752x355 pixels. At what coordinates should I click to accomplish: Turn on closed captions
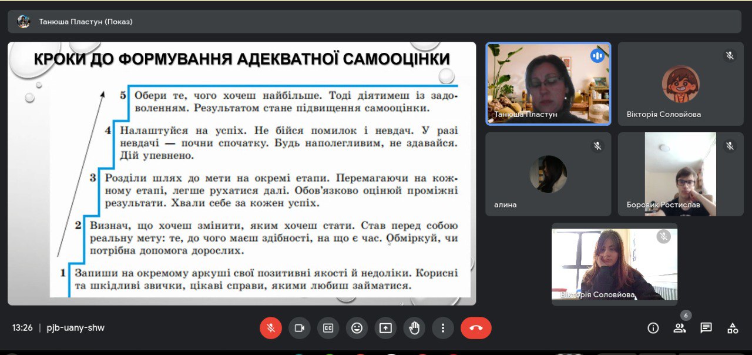click(x=328, y=328)
